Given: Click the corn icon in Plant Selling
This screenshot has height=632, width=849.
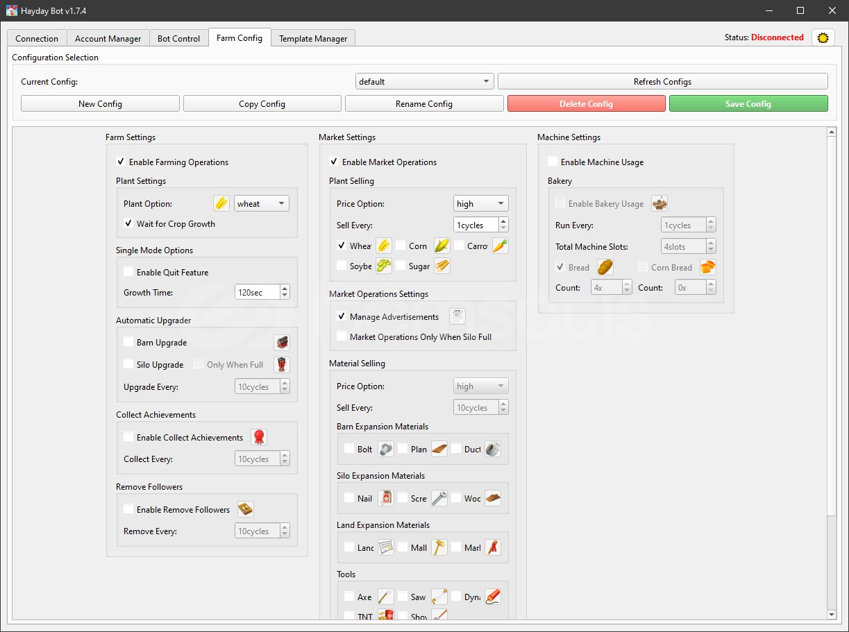Looking at the screenshot, I should pyautogui.click(x=442, y=246).
